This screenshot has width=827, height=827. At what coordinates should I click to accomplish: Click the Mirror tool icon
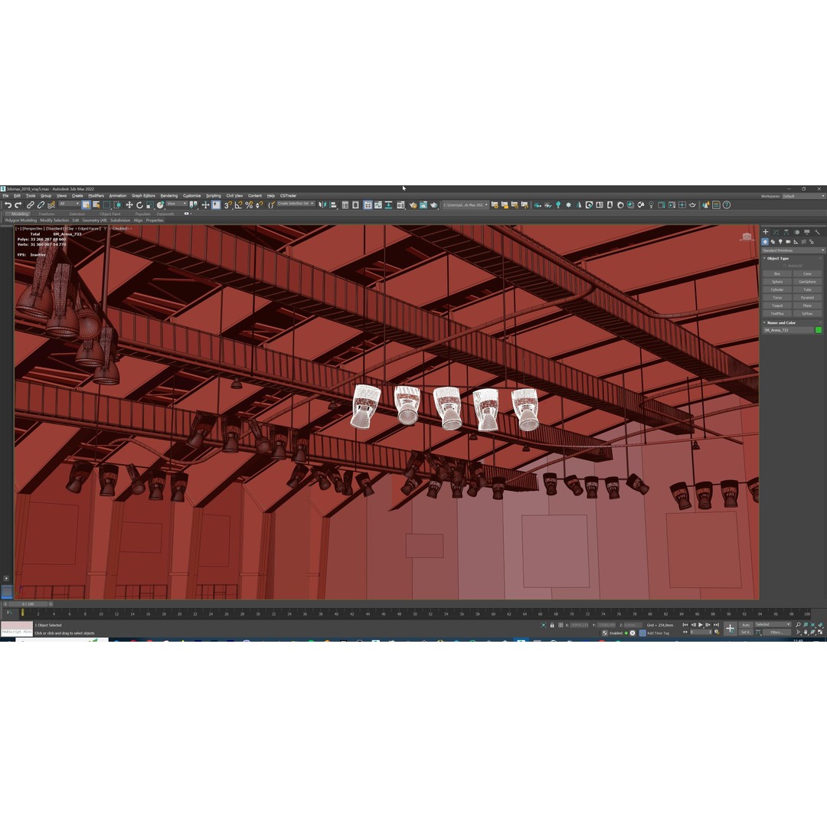[322, 205]
